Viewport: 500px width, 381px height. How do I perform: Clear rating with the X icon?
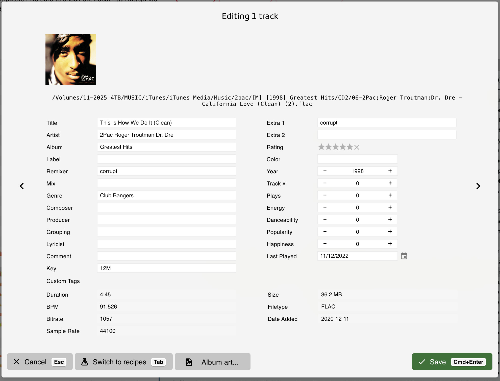click(357, 147)
